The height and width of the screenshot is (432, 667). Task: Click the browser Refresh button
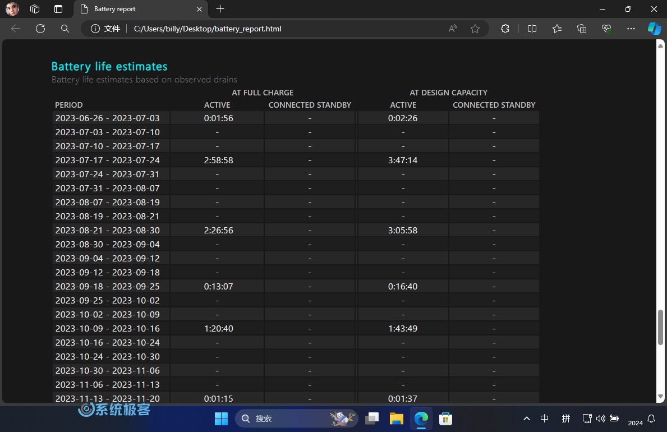click(40, 29)
